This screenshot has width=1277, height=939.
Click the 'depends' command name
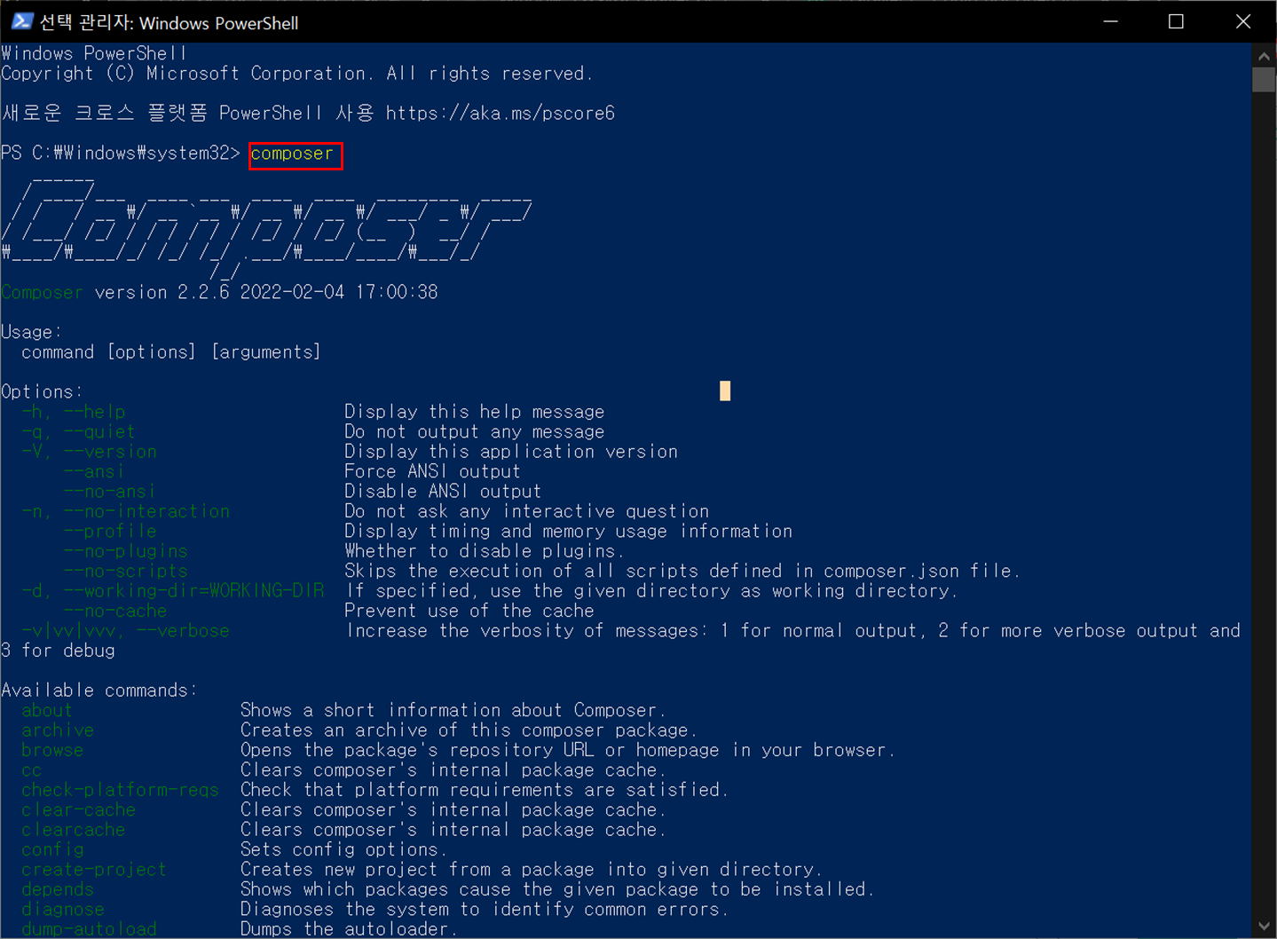[58, 888]
